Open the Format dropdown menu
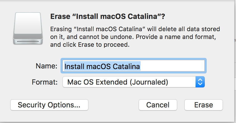Image resolution: width=236 pixels, height=123 pixels. coord(133,82)
